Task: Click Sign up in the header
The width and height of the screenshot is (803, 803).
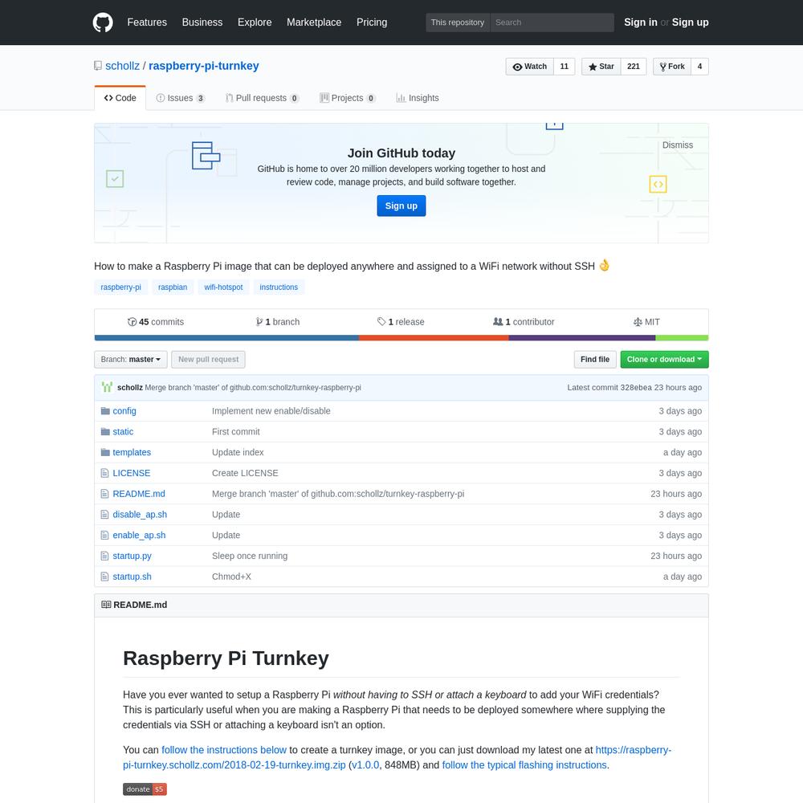Action: (690, 22)
